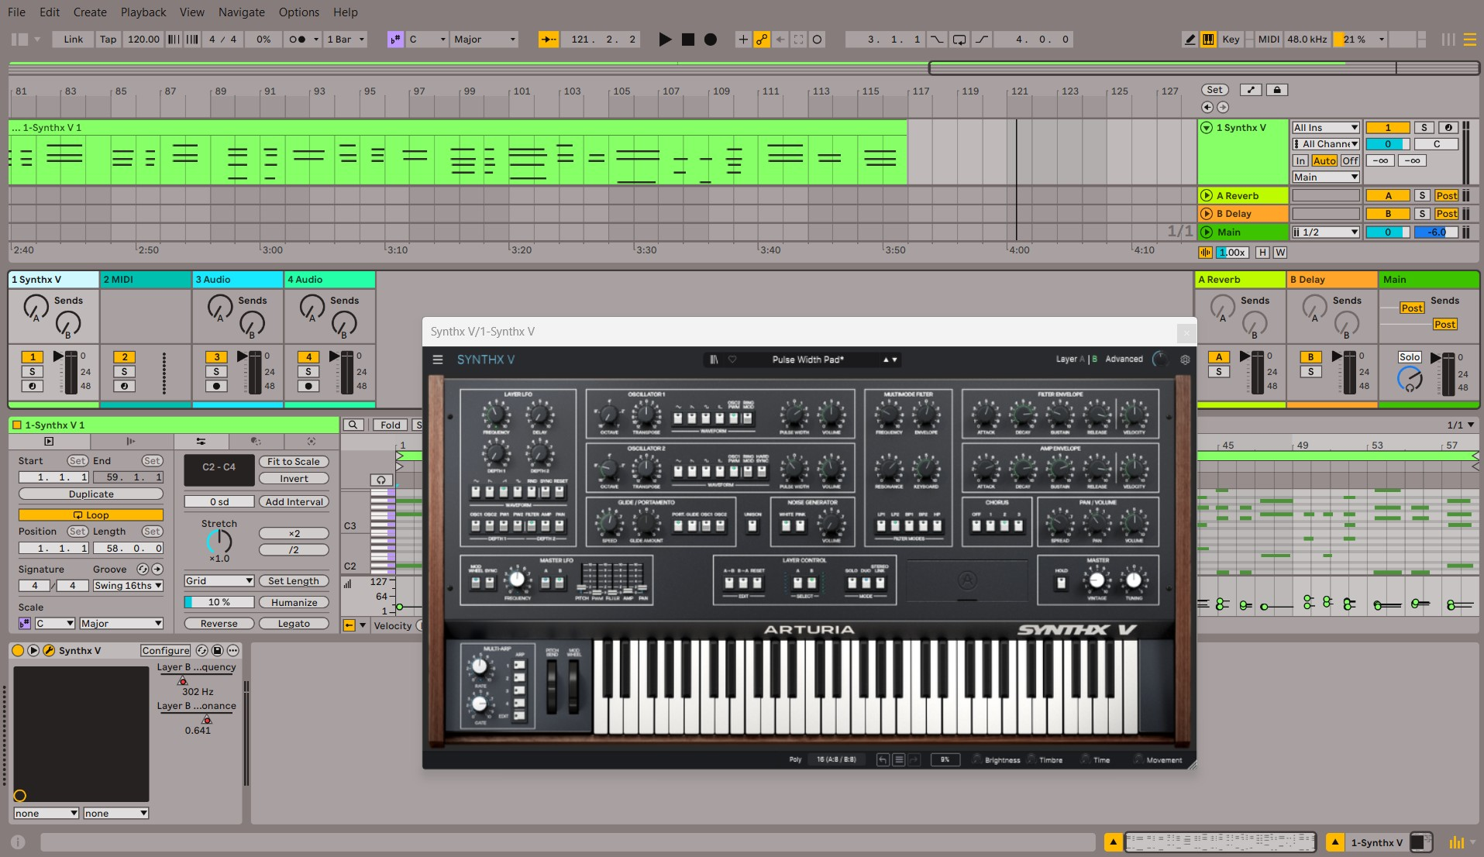Viewport: 1484px width, 857px height.
Task: Solo the 1 Synthx V track
Action: click(x=1424, y=128)
